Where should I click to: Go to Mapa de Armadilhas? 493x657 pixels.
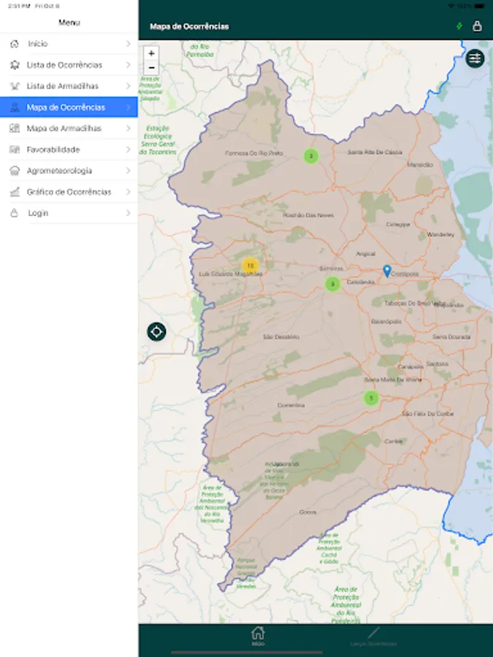click(x=69, y=128)
